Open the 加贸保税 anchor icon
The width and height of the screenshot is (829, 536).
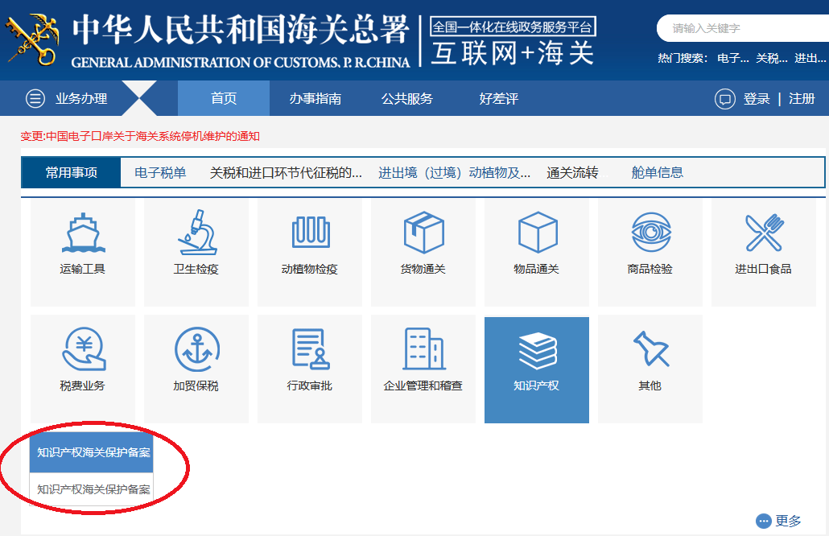(x=196, y=348)
